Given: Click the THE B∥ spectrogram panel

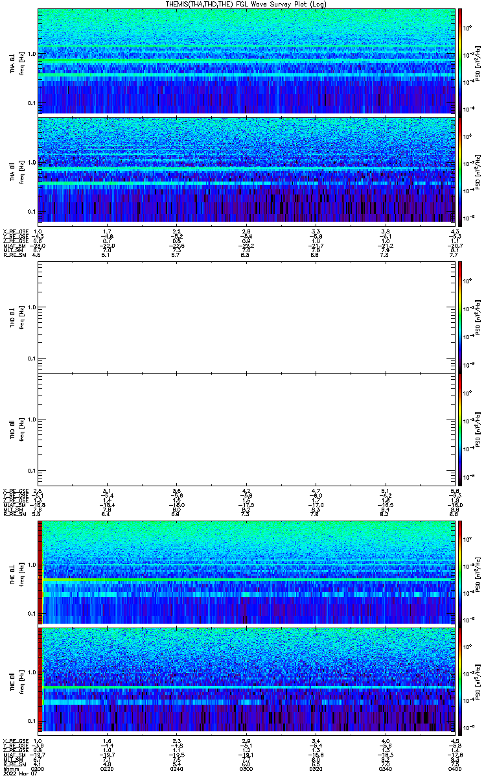Looking at the screenshot, I should coord(247,680).
